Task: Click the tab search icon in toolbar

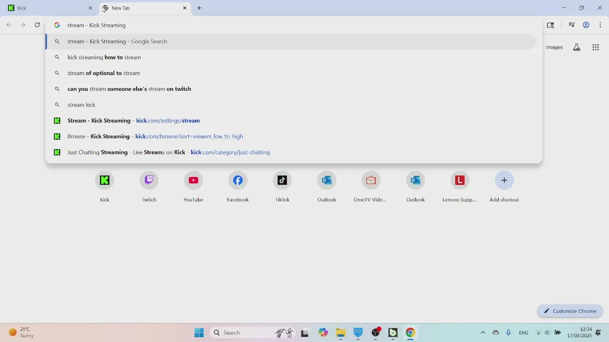Action: pyautogui.click(x=551, y=25)
